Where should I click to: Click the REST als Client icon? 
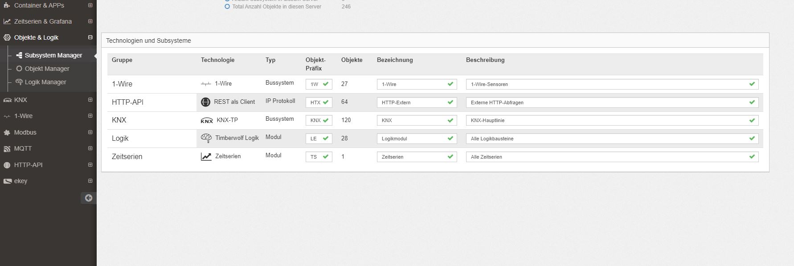click(x=205, y=102)
